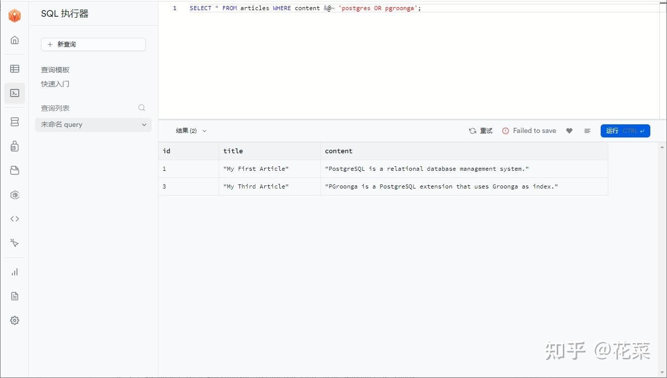Open the Home page icon in sidebar

[x=15, y=40]
